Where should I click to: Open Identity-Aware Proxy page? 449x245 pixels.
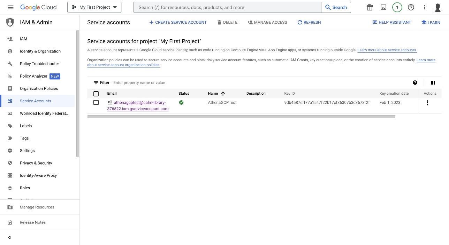(38, 175)
